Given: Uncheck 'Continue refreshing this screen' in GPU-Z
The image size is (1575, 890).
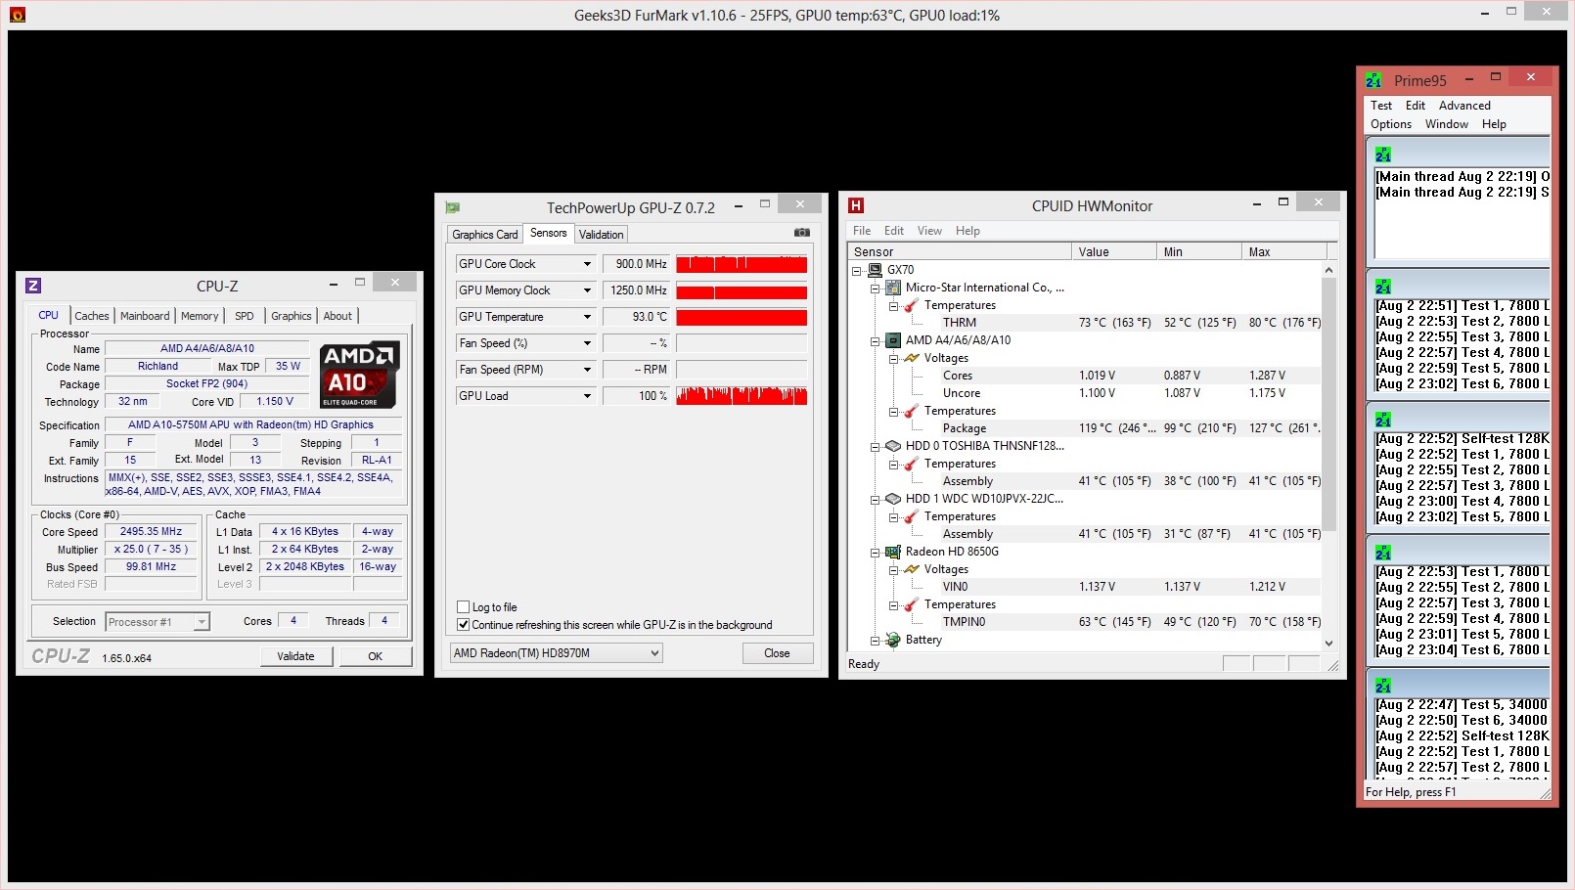Looking at the screenshot, I should (x=464, y=625).
